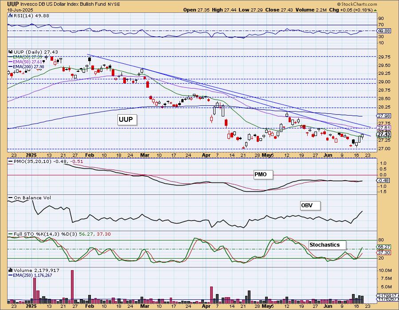Screen dimensions: 399x310
Task: Click the On Balance Vol panel label
Action: (32, 198)
